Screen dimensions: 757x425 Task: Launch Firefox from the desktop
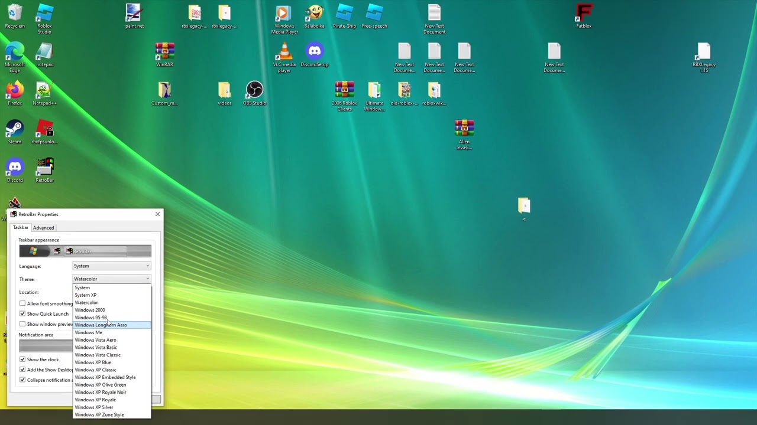[x=15, y=93]
